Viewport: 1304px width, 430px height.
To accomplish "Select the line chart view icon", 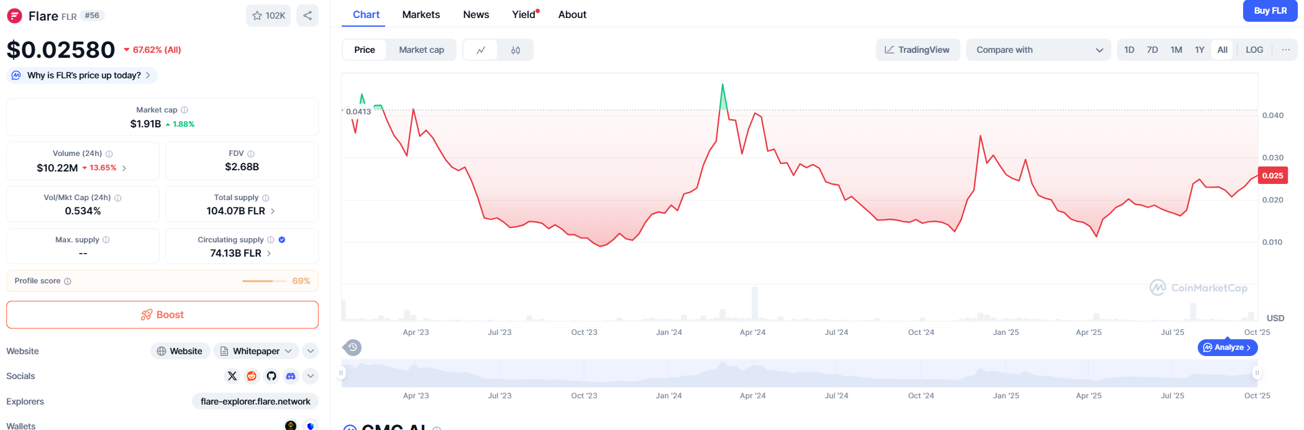I will click(481, 50).
